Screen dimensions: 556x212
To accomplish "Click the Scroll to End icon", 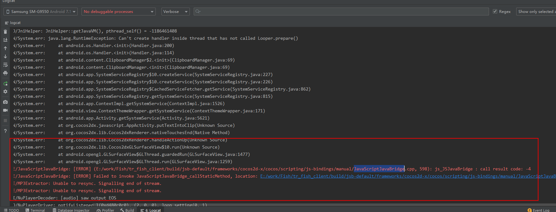I will [5, 40].
